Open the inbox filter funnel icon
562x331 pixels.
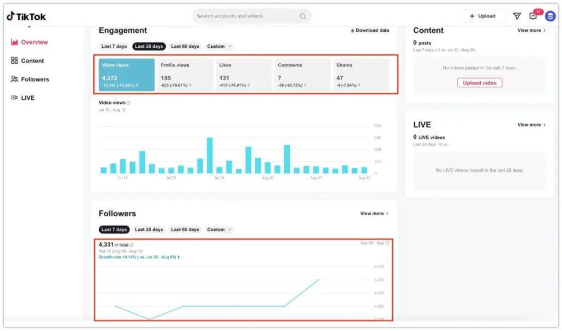tap(516, 16)
